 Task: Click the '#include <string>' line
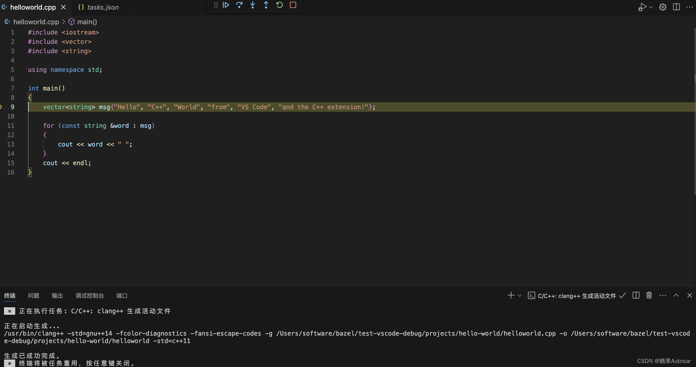pyautogui.click(x=60, y=51)
